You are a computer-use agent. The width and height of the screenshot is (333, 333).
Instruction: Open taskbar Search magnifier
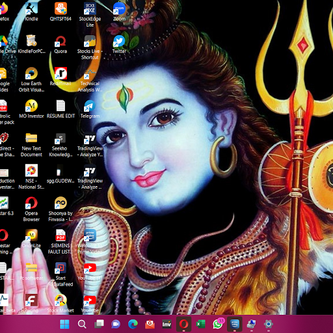[82, 324]
